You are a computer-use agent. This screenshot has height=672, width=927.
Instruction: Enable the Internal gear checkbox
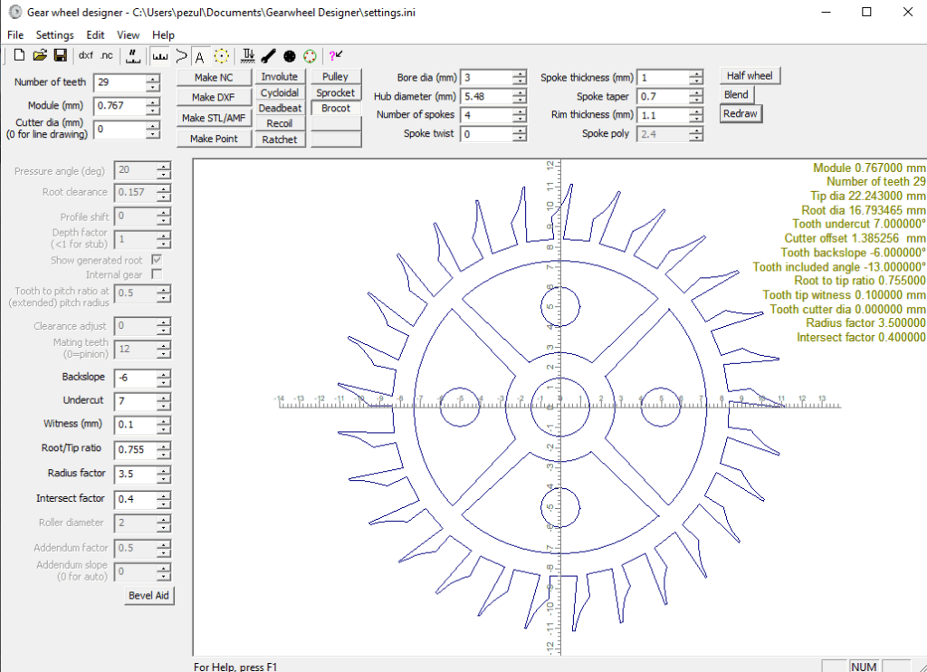tap(157, 274)
